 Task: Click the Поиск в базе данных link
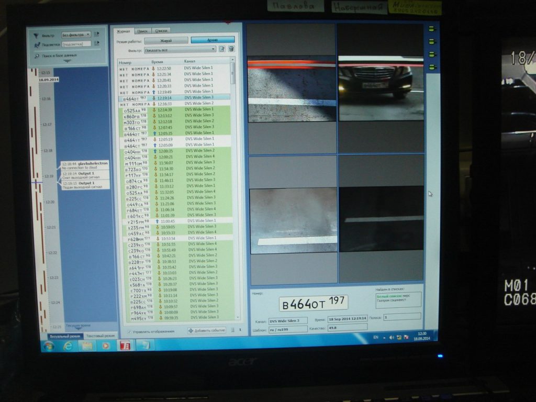tap(60, 55)
